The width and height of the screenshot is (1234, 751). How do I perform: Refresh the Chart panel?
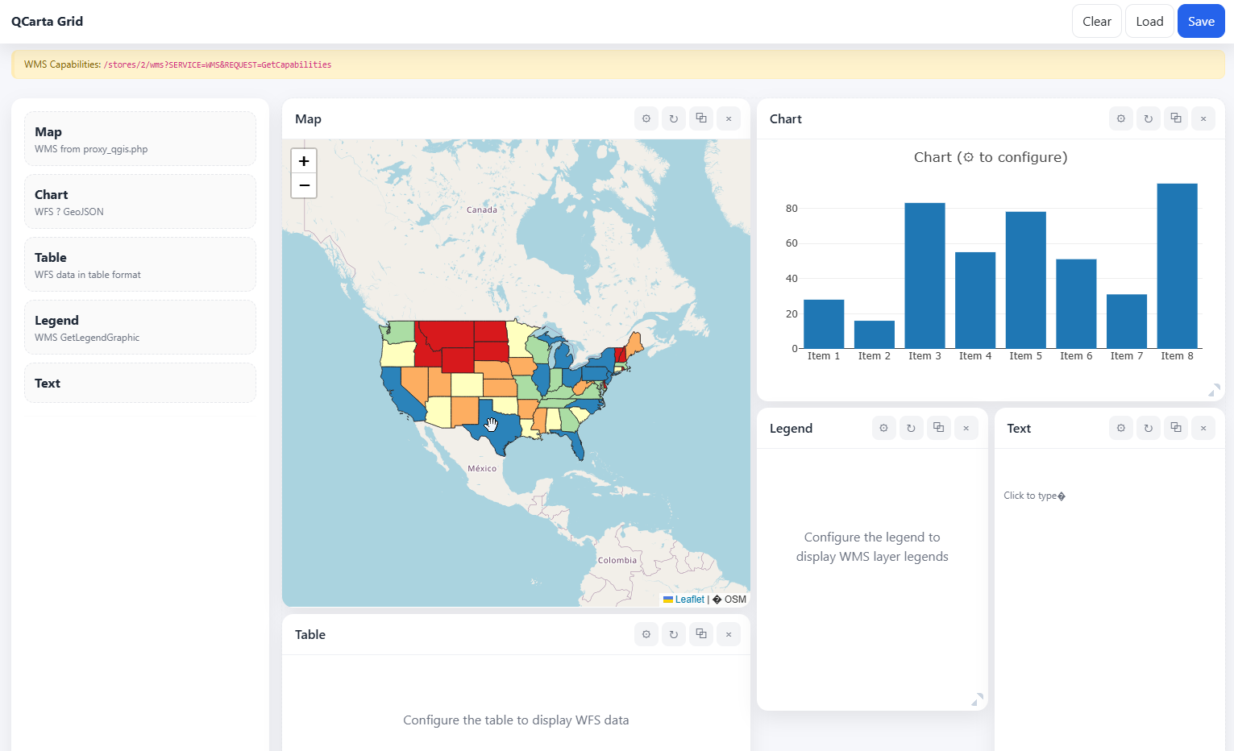1149,118
